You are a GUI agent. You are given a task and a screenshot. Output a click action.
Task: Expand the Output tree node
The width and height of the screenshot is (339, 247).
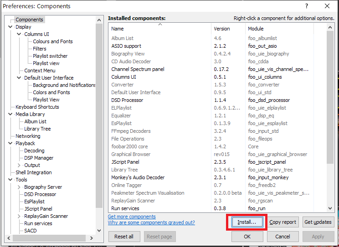click(19, 165)
